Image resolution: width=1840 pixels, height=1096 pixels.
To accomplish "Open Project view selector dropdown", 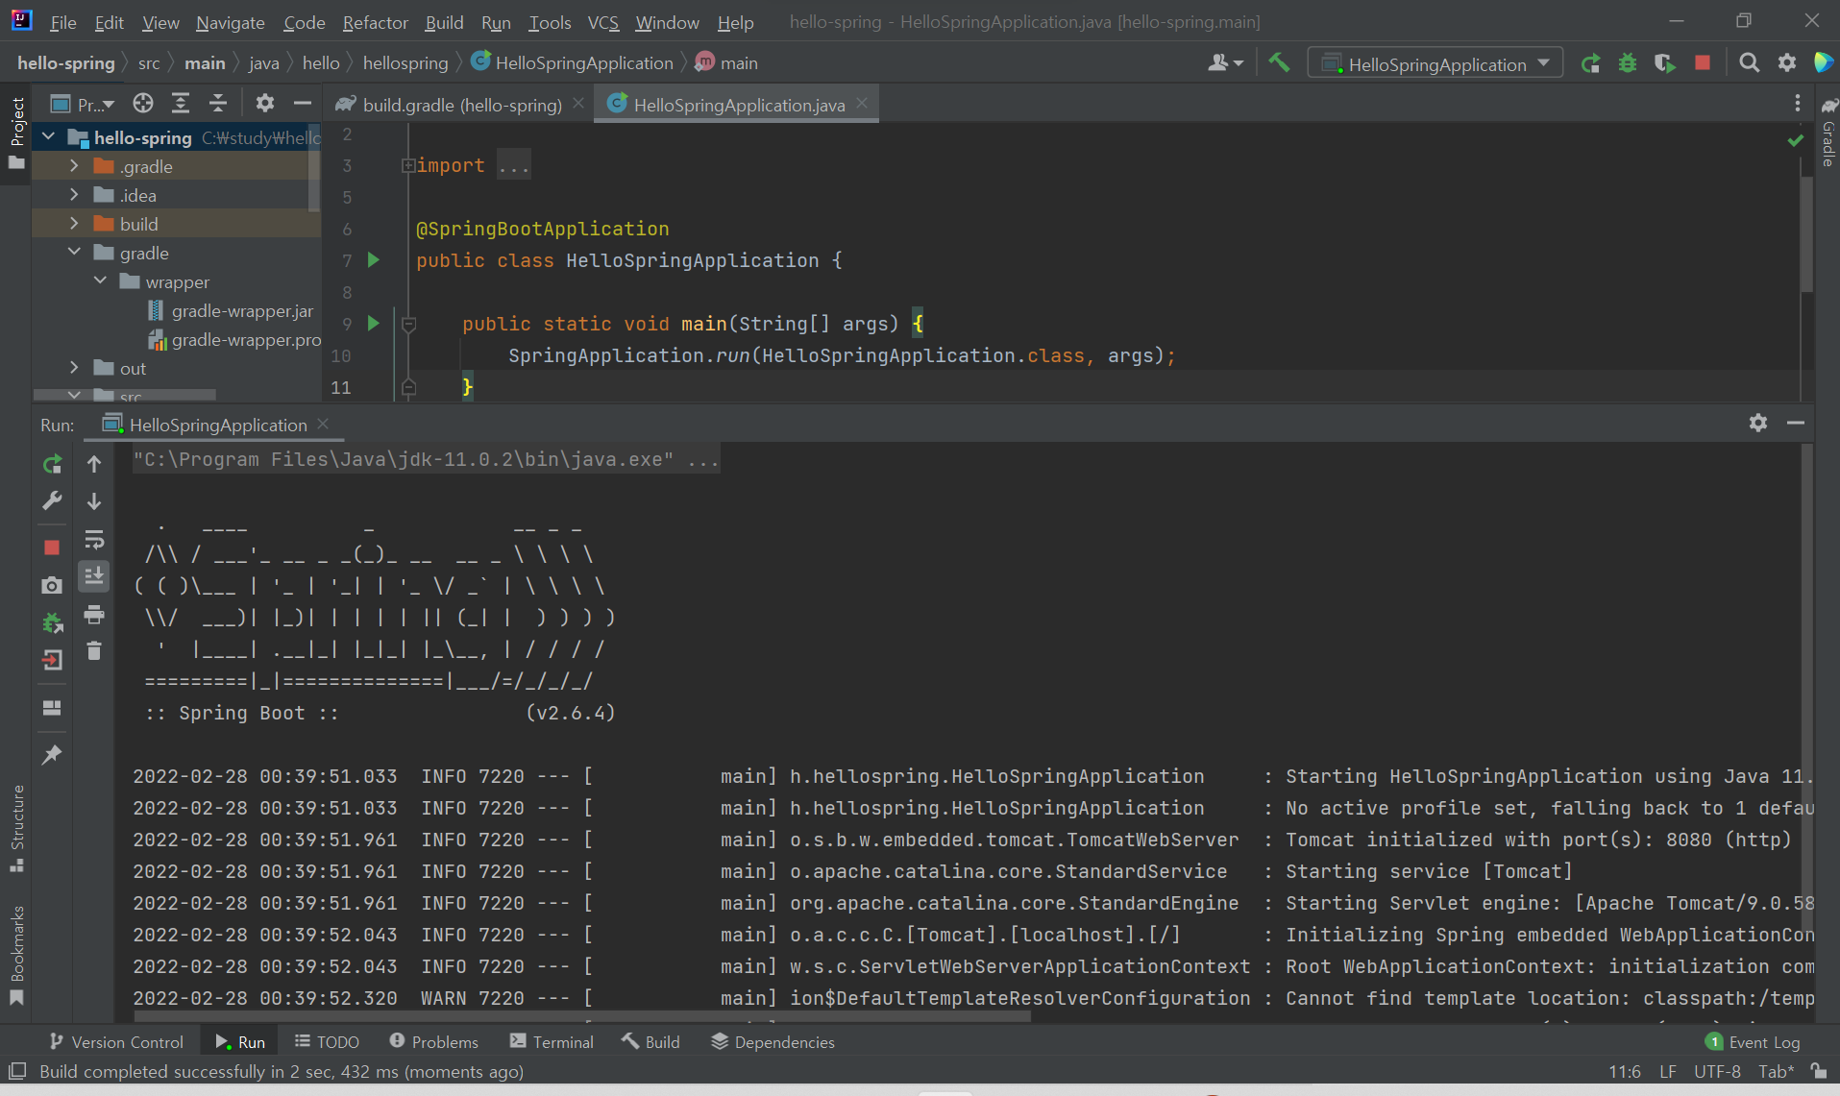I will pyautogui.click(x=83, y=104).
